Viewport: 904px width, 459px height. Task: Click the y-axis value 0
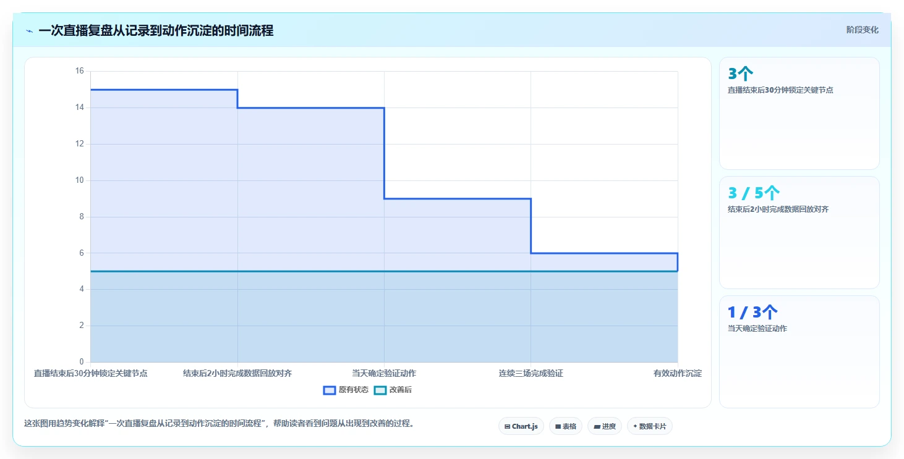tap(81, 362)
